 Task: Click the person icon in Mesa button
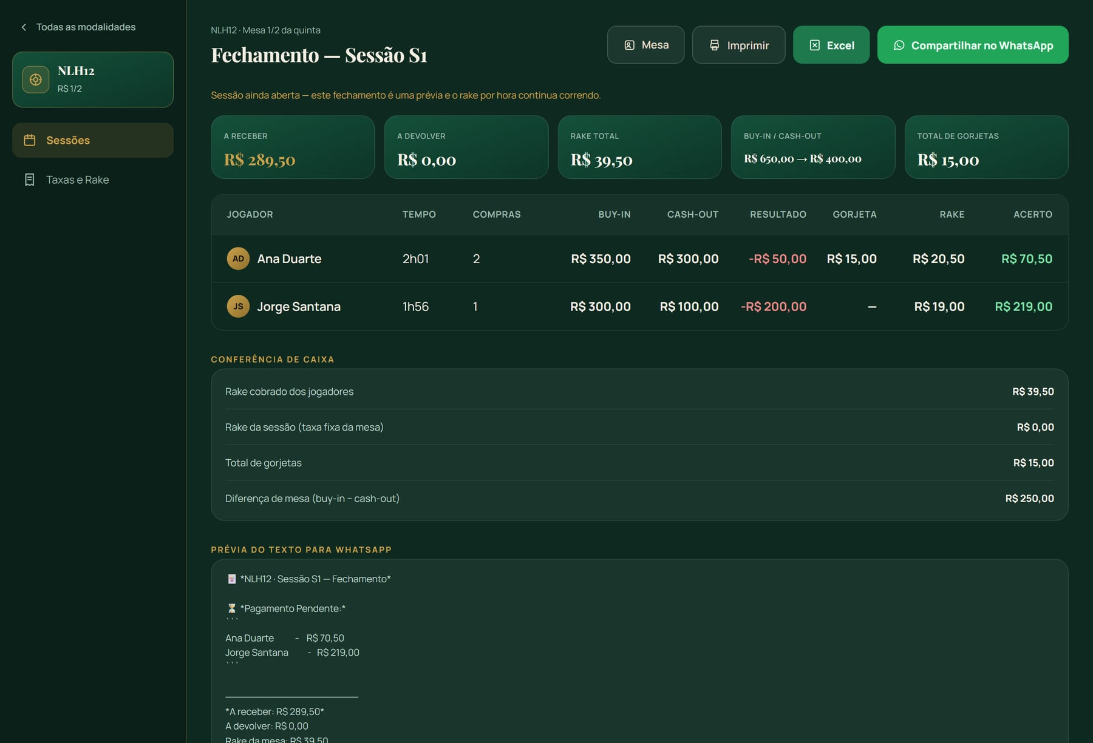point(630,45)
